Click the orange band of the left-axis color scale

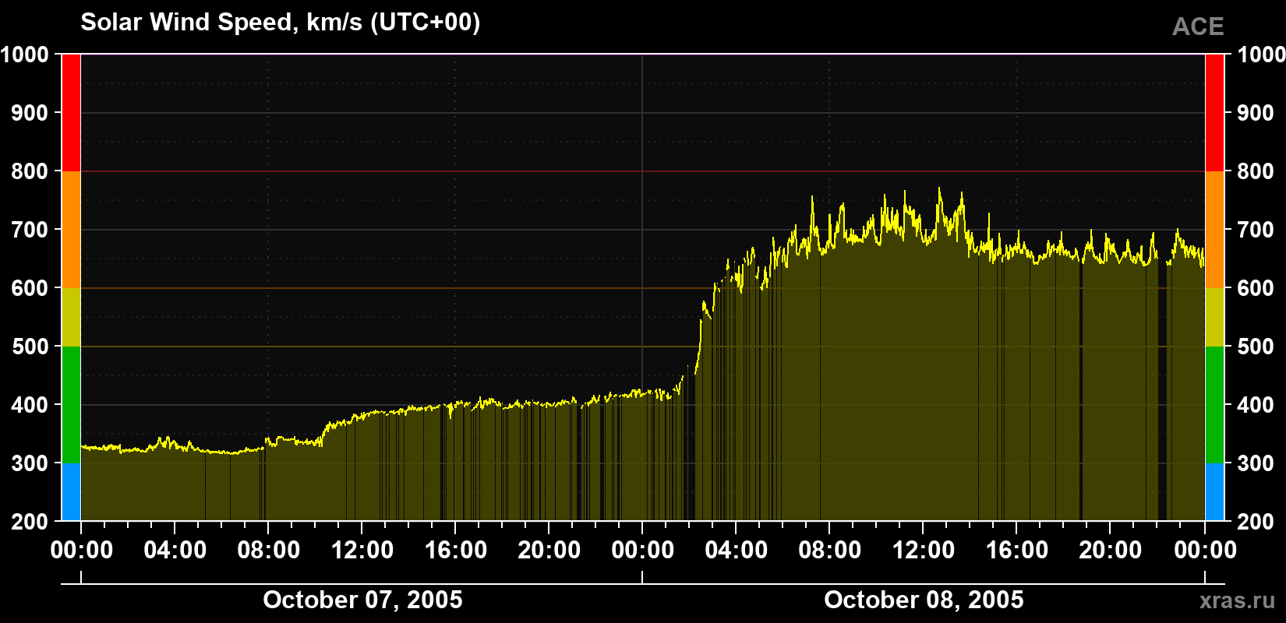coord(71,230)
